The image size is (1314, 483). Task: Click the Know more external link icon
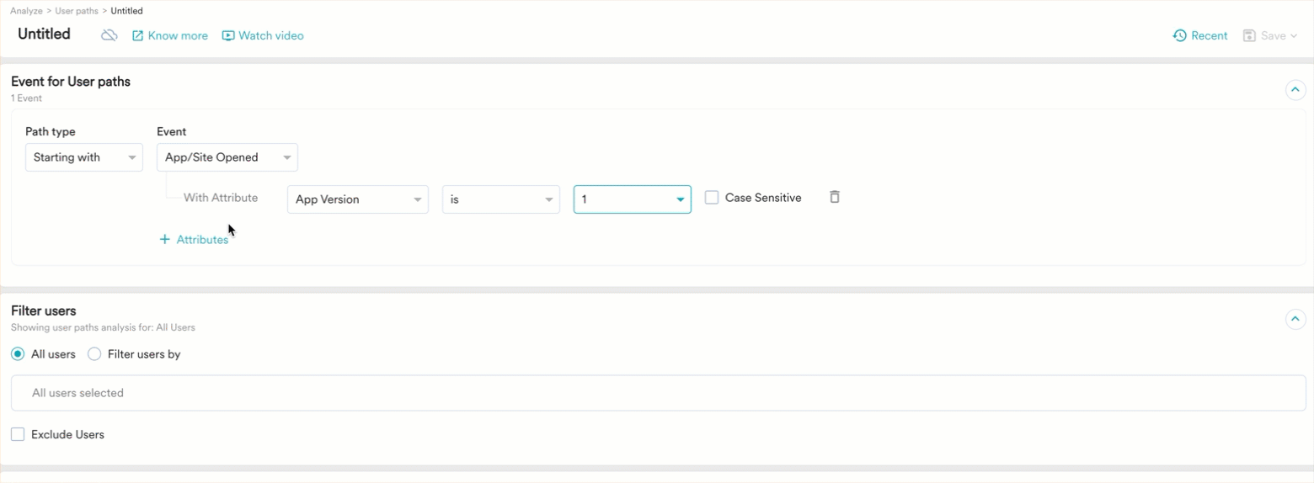[138, 36]
